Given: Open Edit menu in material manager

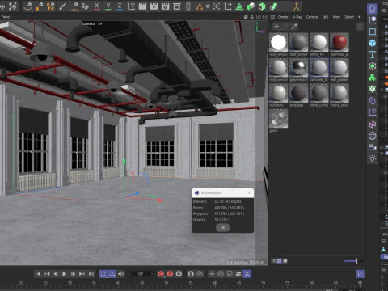Looking at the screenshot, I should (325, 17).
